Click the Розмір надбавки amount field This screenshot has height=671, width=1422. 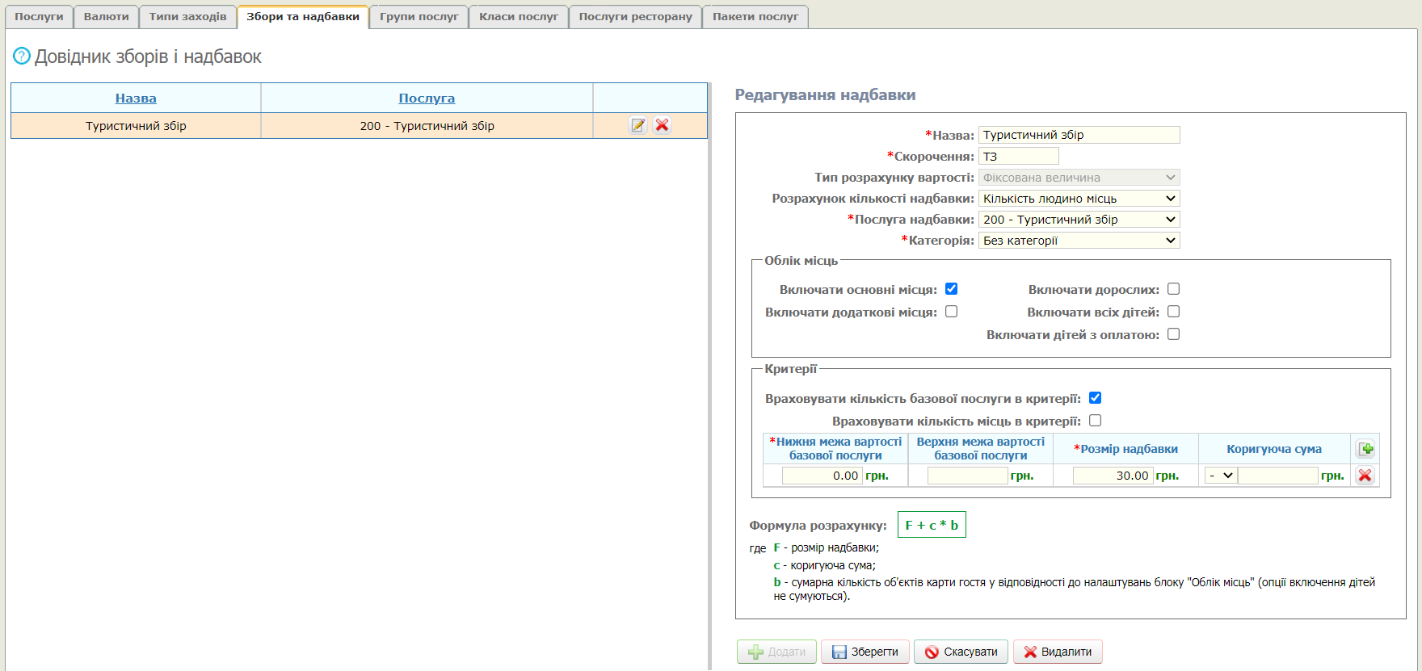[x=1112, y=476]
